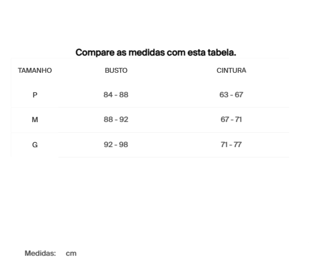310x269 pixels.
Task: Select bust value 84 - 88
Action: (116, 95)
